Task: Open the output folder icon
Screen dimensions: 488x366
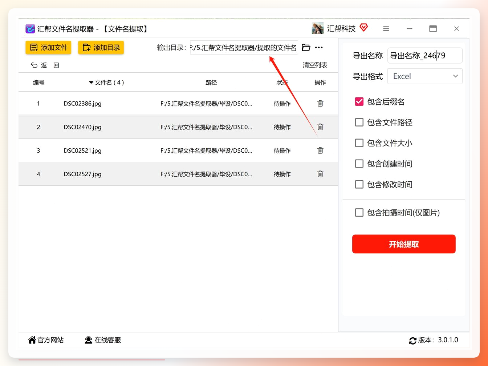Action: point(306,48)
